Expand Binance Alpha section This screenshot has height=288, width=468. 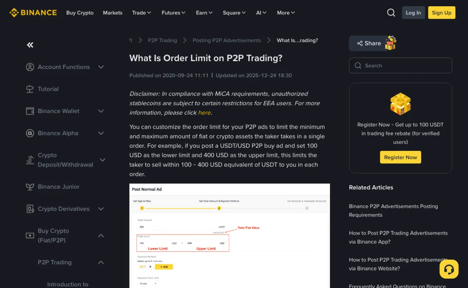tap(101, 133)
